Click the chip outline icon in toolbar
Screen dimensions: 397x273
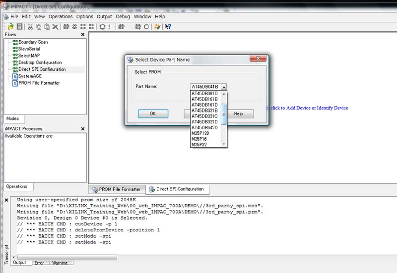click(102, 27)
